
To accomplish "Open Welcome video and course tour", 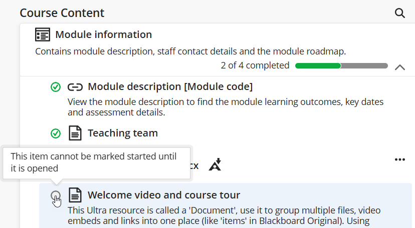I will (x=164, y=195).
